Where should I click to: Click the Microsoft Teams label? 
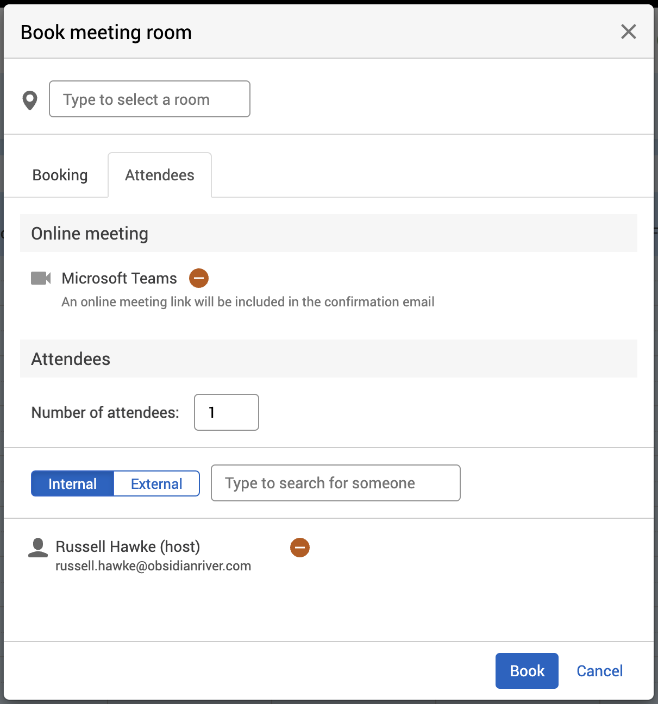[x=119, y=278]
